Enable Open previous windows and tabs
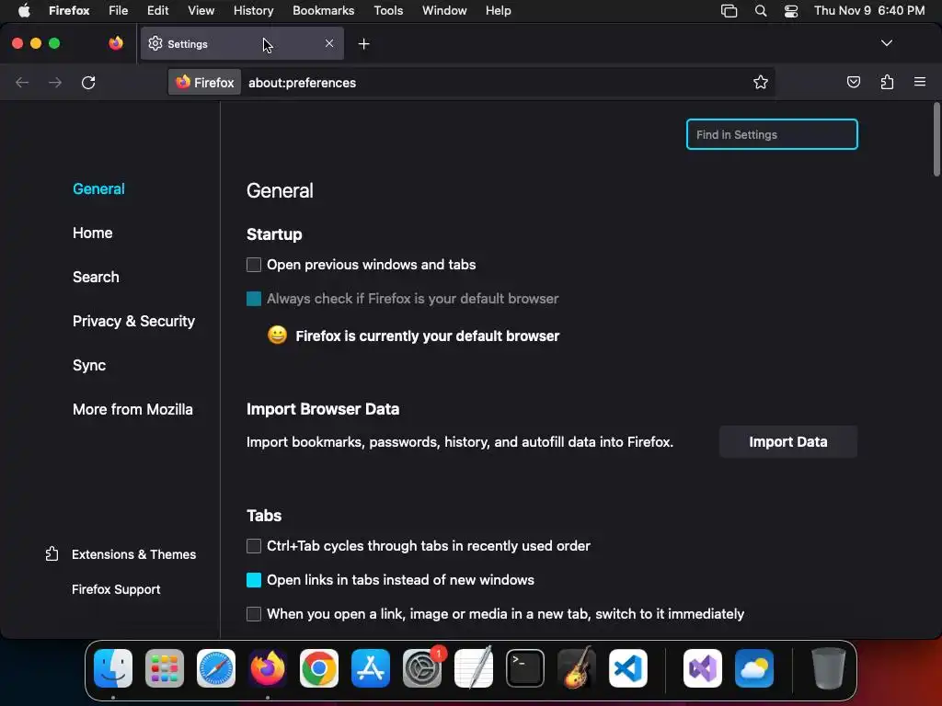942x706 pixels. click(254, 265)
